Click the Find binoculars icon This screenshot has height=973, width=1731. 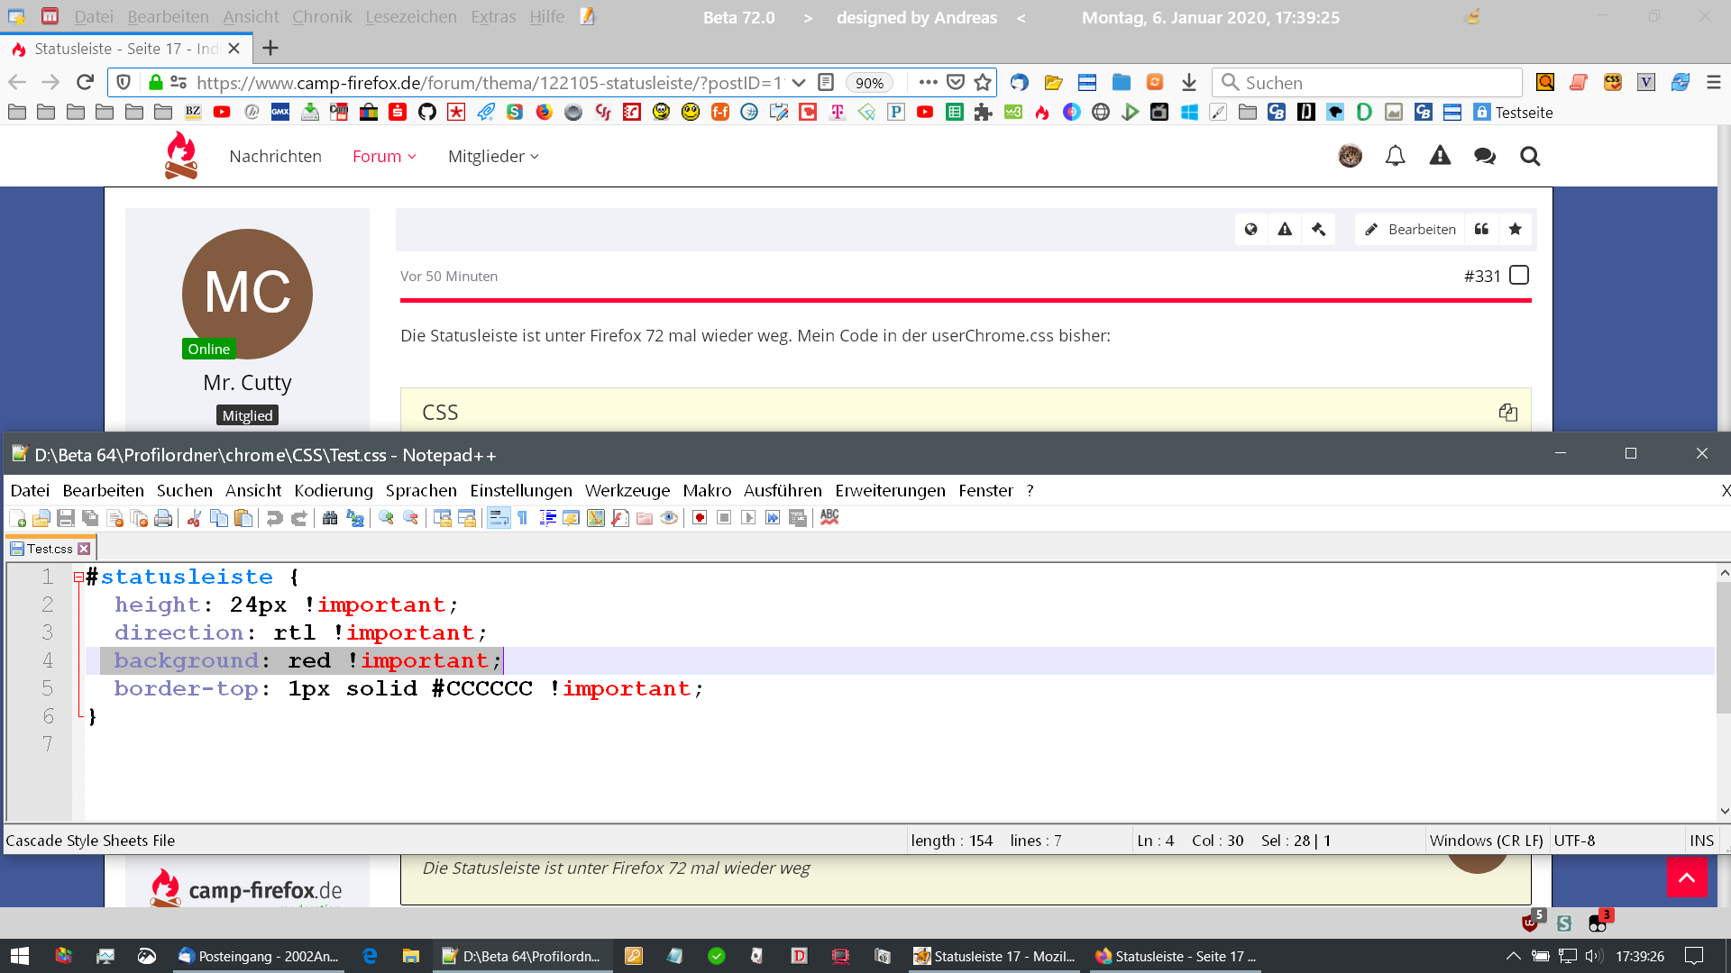click(330, 518)
